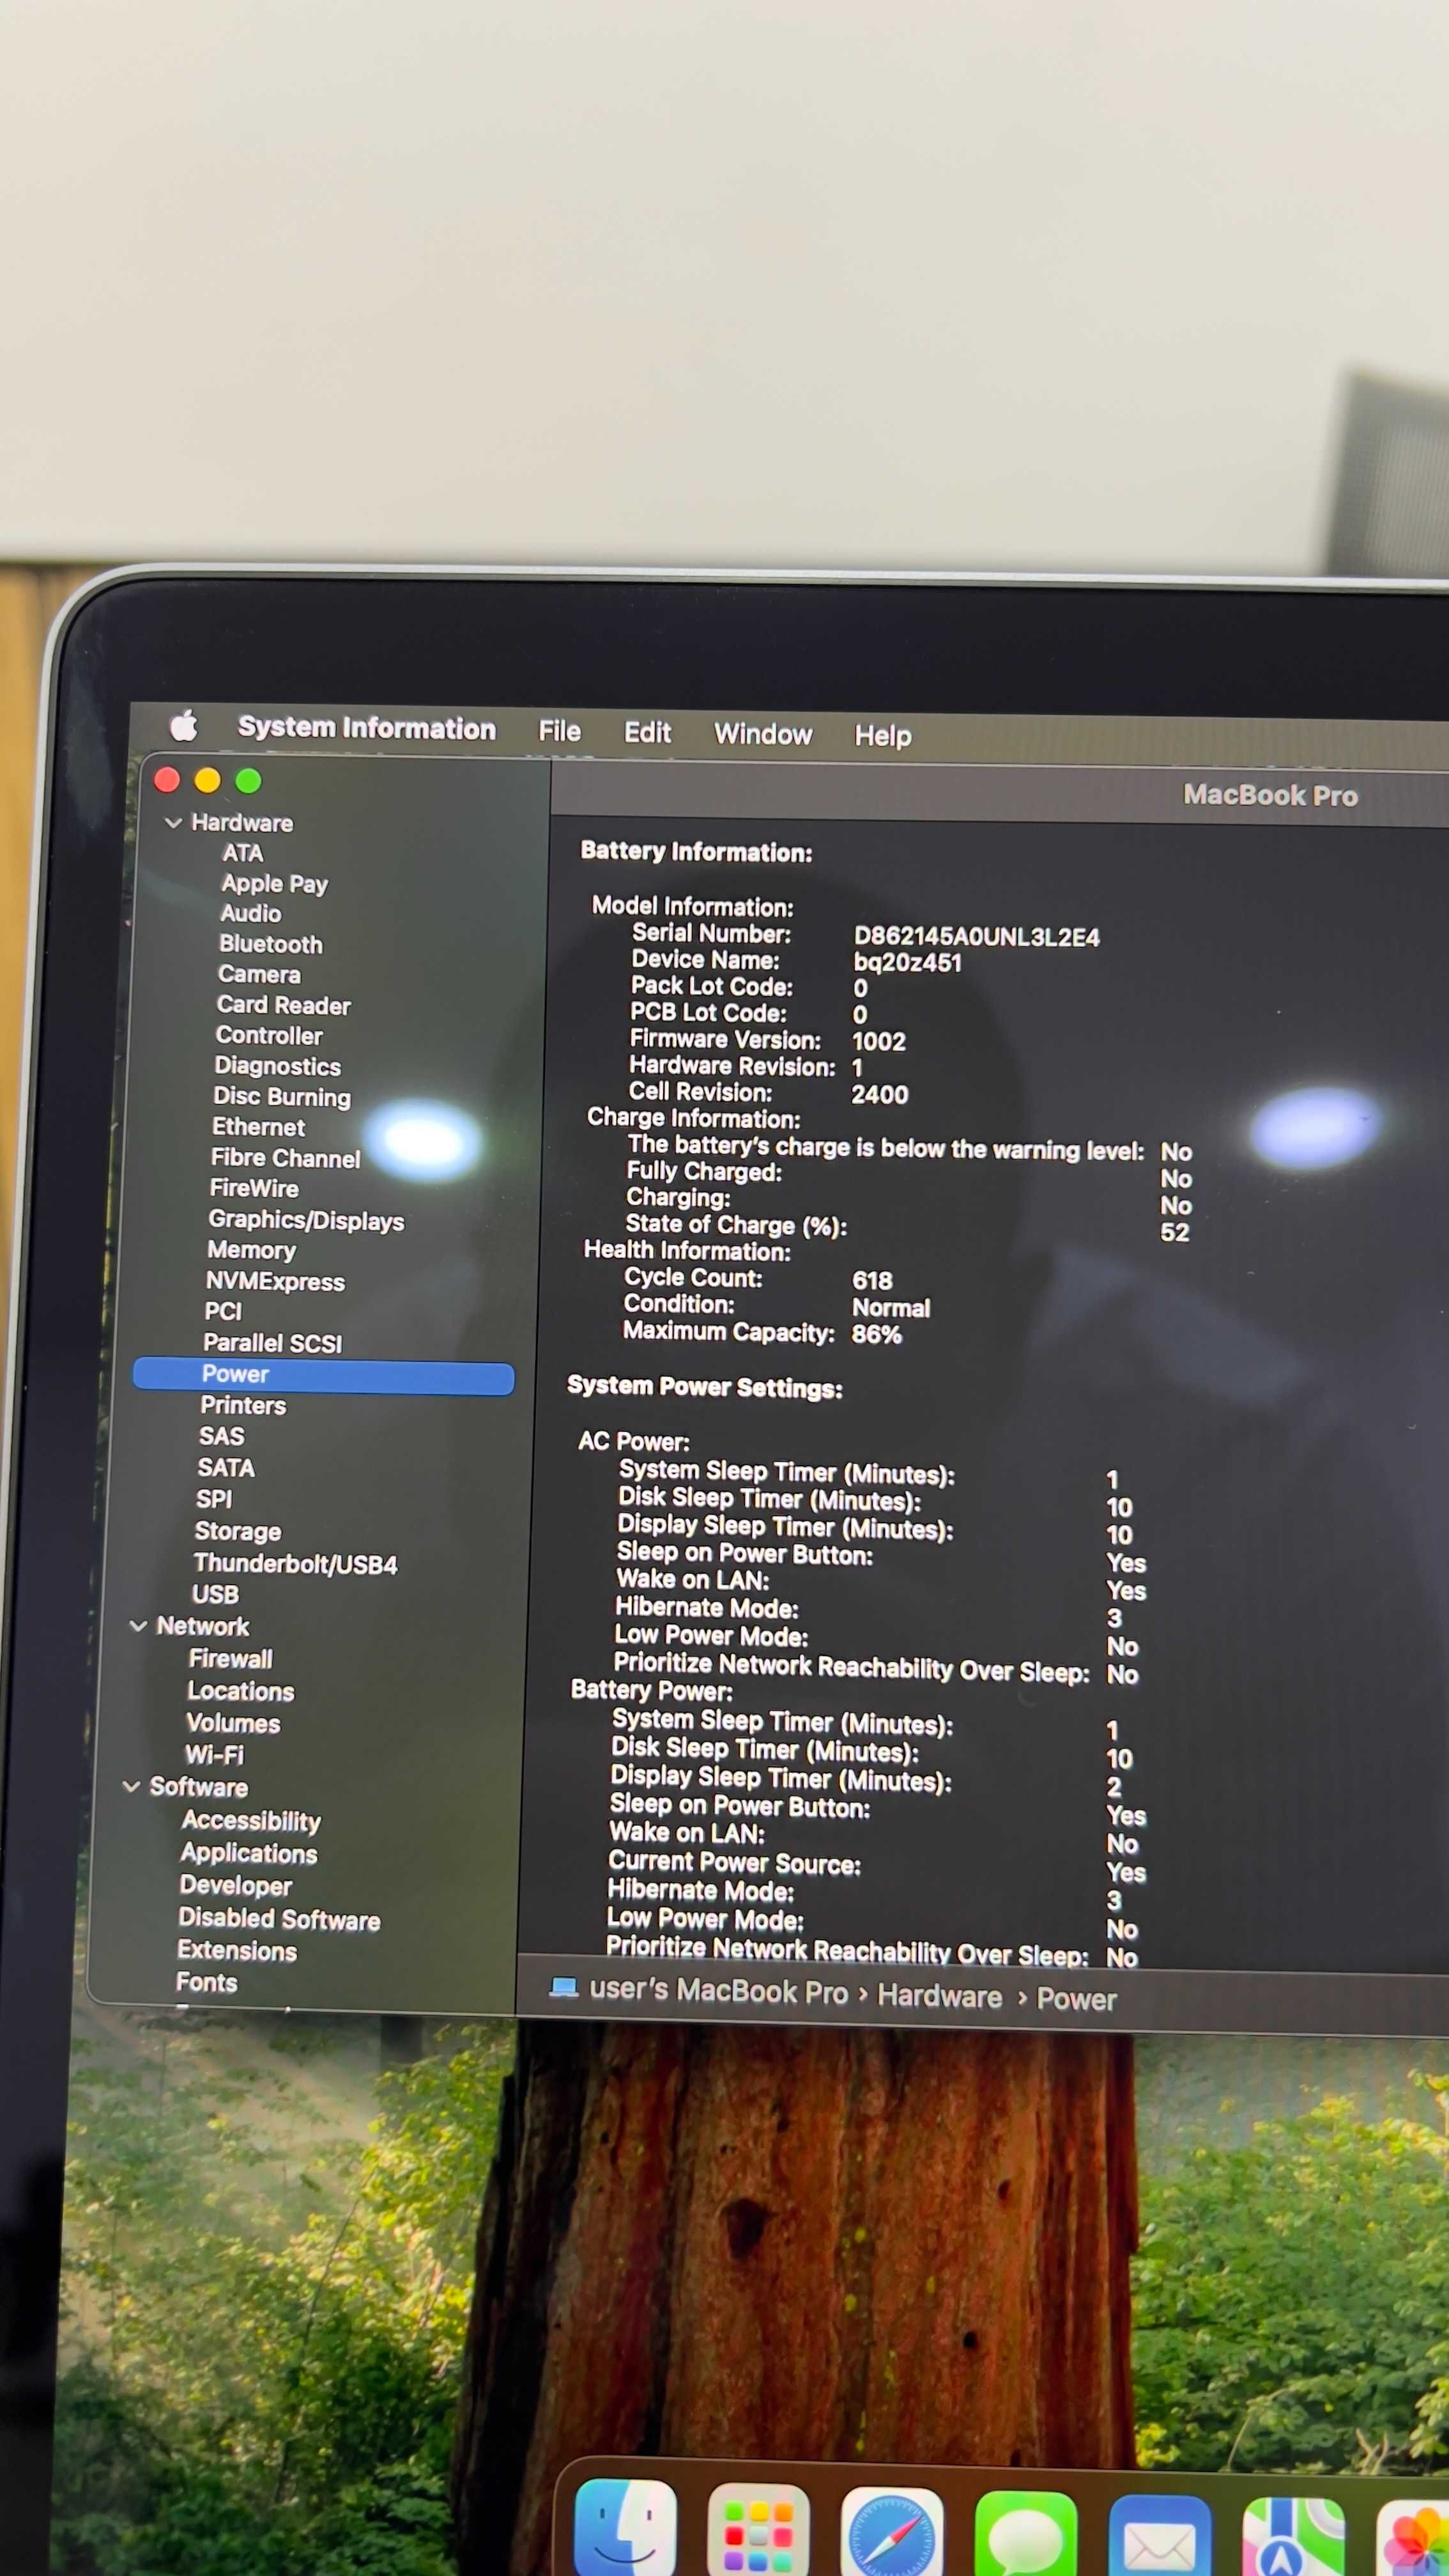Open the File menu

tap(559, 731)
